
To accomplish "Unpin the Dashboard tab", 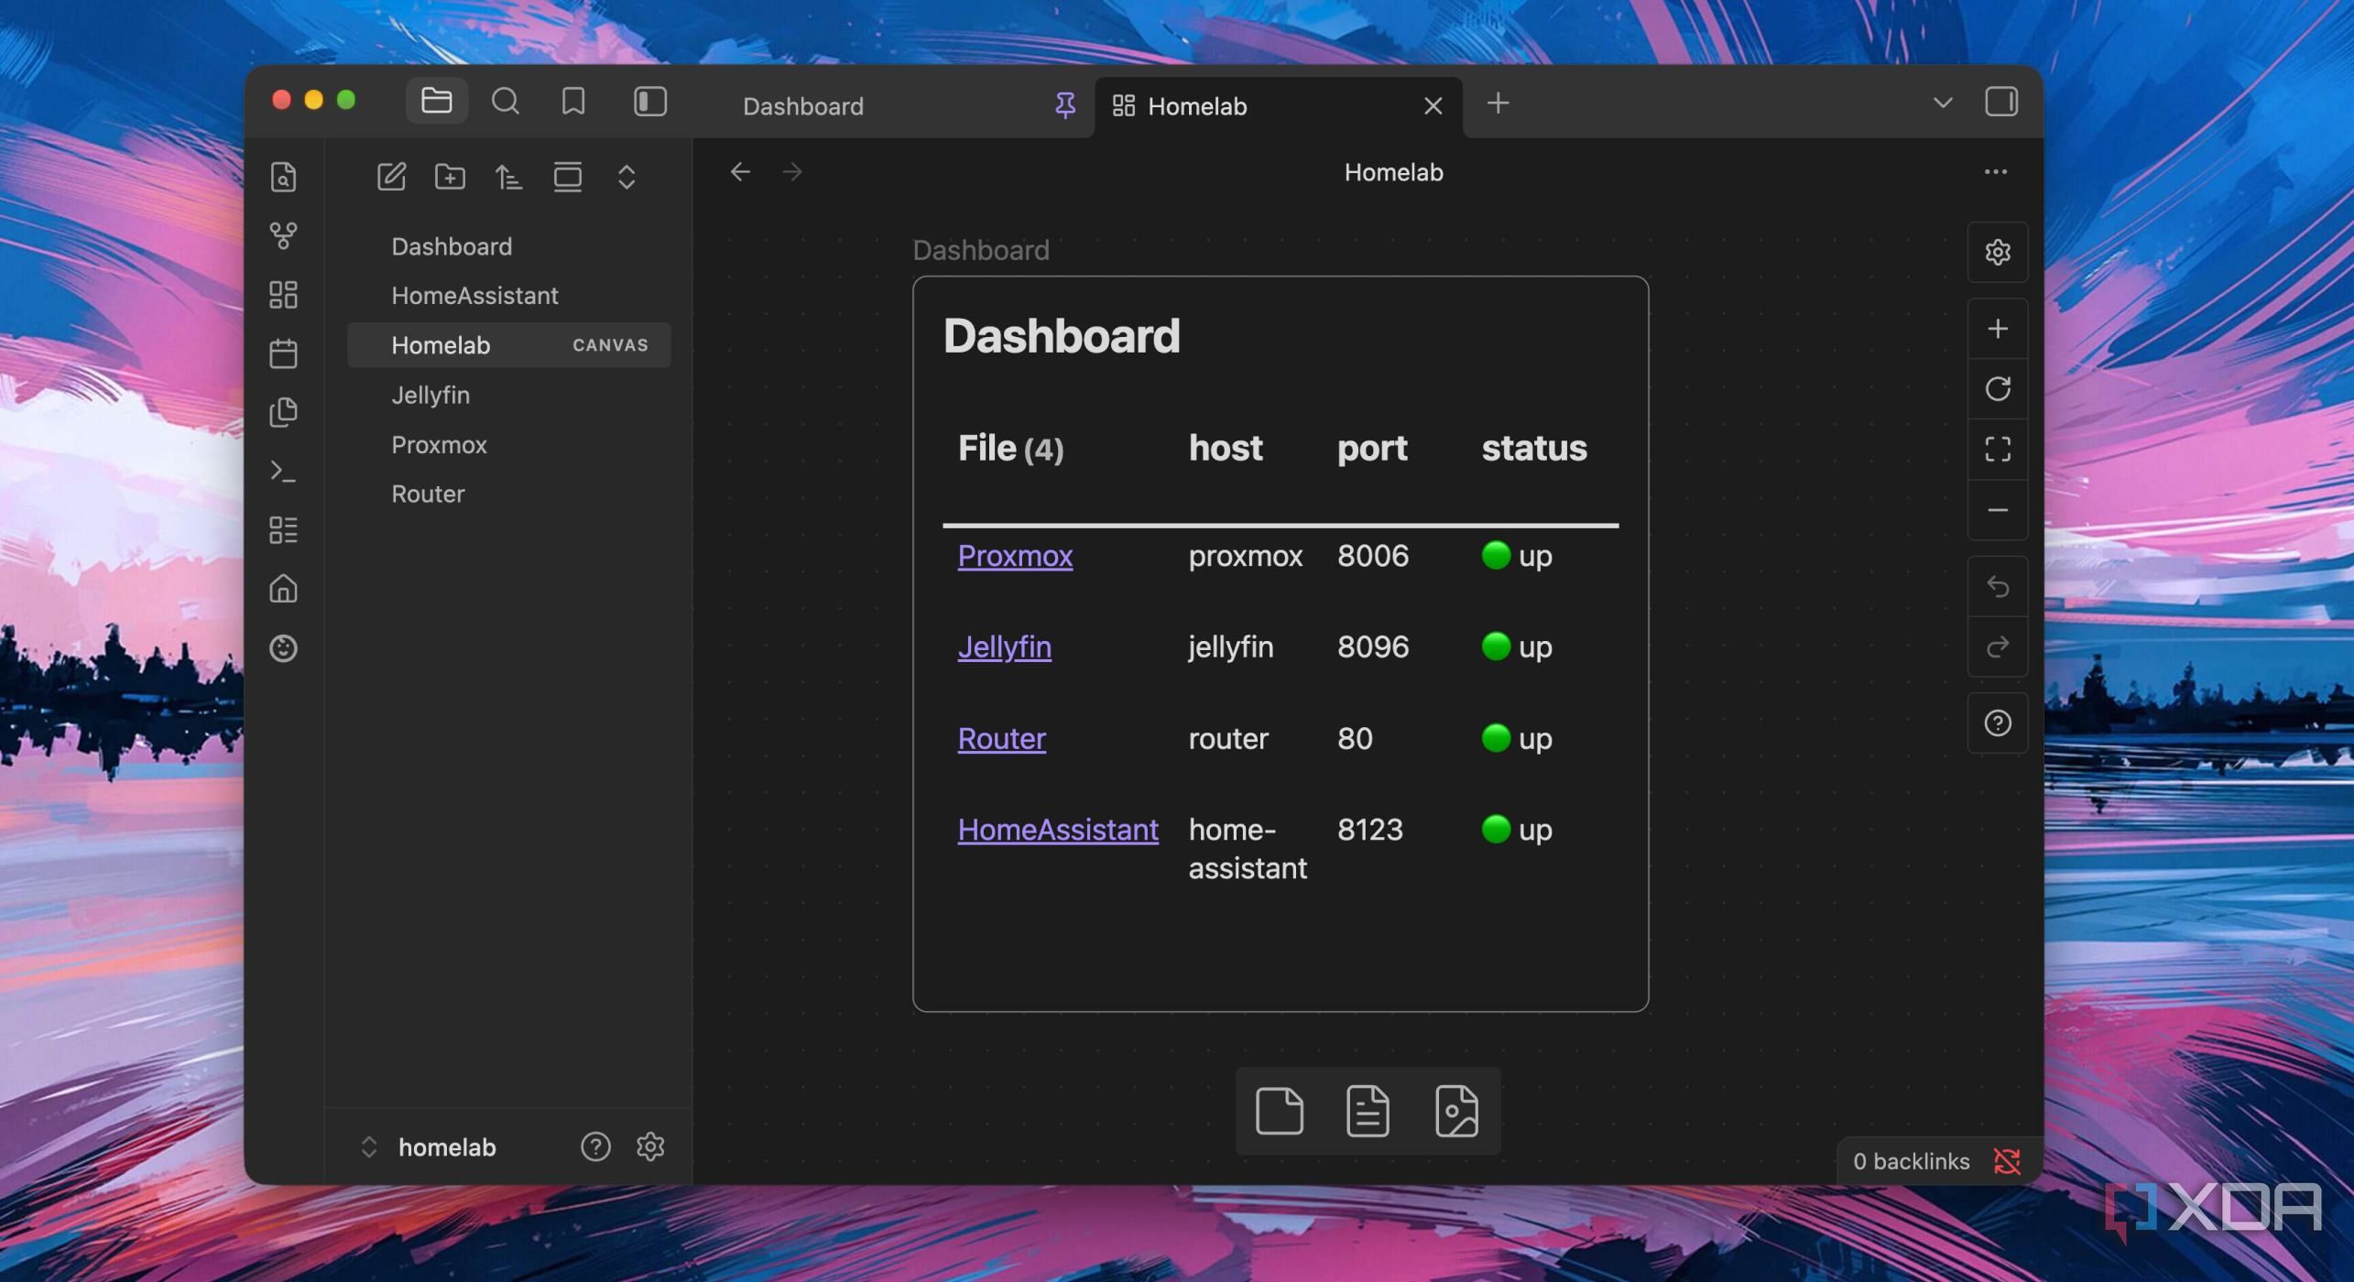I will pos(1065,105).
